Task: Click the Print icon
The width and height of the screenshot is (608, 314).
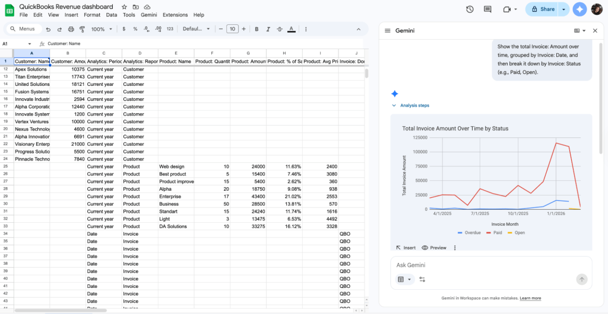Action: pyautogui.click(x=71, y=29)
